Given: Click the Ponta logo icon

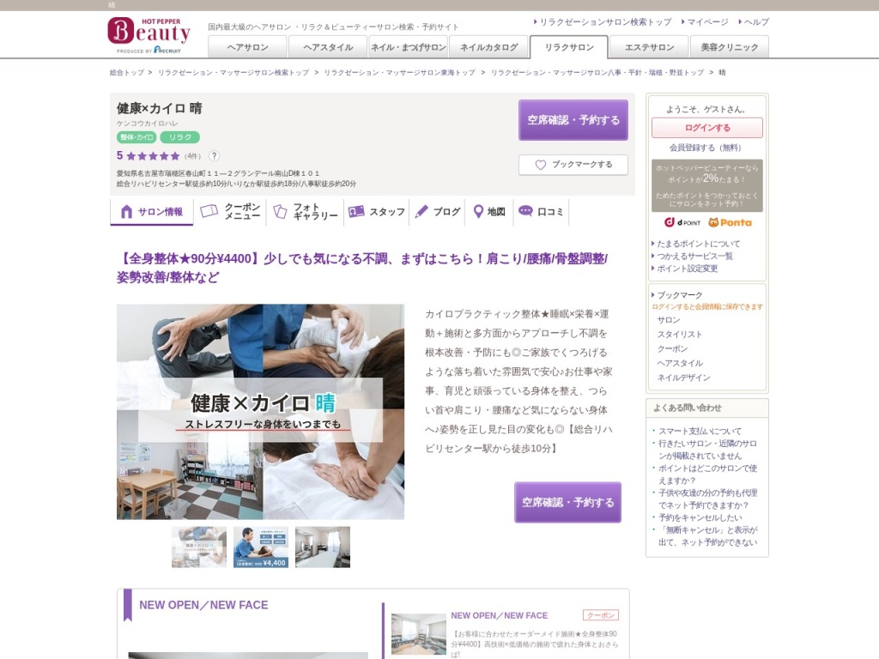Looking at the screenshot, I should 730,222.
